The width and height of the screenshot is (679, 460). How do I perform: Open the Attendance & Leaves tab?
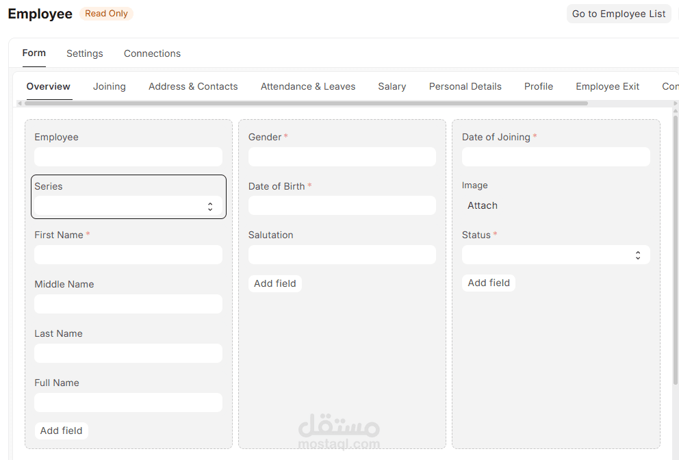coord(308,86)
